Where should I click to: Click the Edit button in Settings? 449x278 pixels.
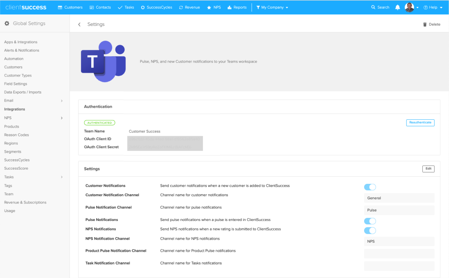[x=428, y=169]
